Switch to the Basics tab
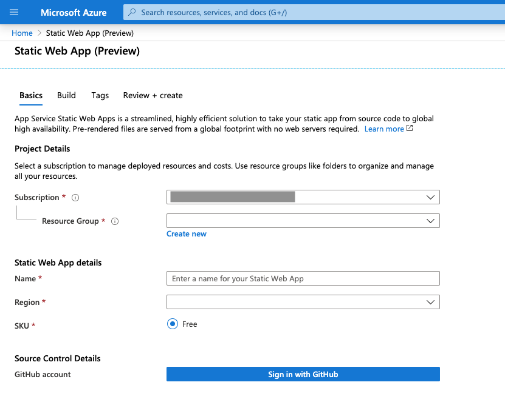The width and height of the screenshot is (505, 405). 31,95
